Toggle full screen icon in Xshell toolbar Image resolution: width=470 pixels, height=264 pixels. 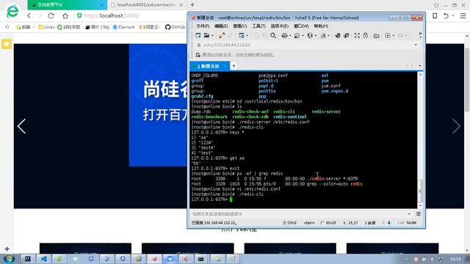coord(357,36)
